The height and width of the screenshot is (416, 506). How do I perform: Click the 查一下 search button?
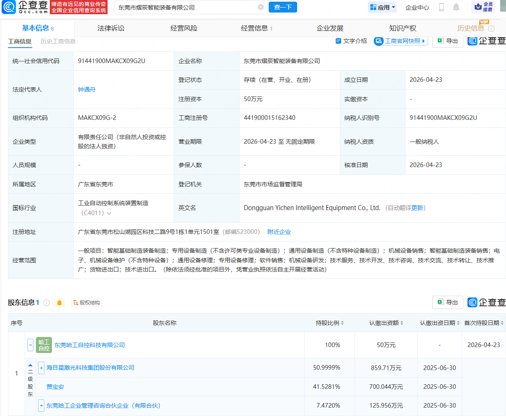click(x=283, y=7)
